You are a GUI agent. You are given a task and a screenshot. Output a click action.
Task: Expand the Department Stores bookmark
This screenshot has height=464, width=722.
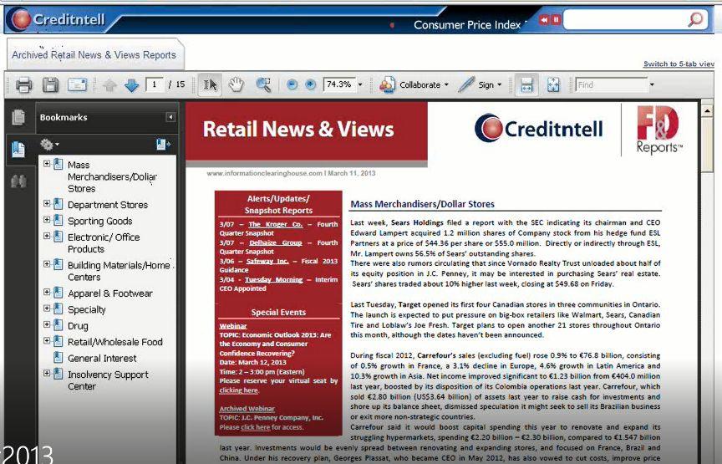coord(47,203)
